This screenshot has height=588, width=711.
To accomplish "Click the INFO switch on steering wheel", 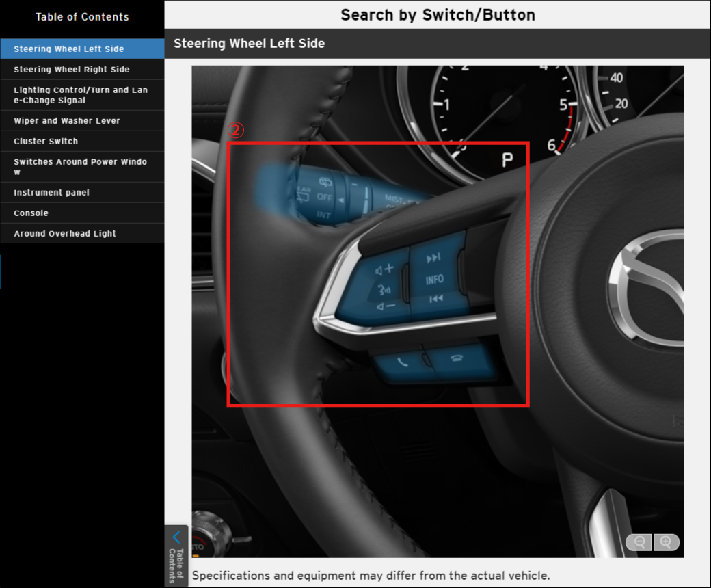I will 435,279.
